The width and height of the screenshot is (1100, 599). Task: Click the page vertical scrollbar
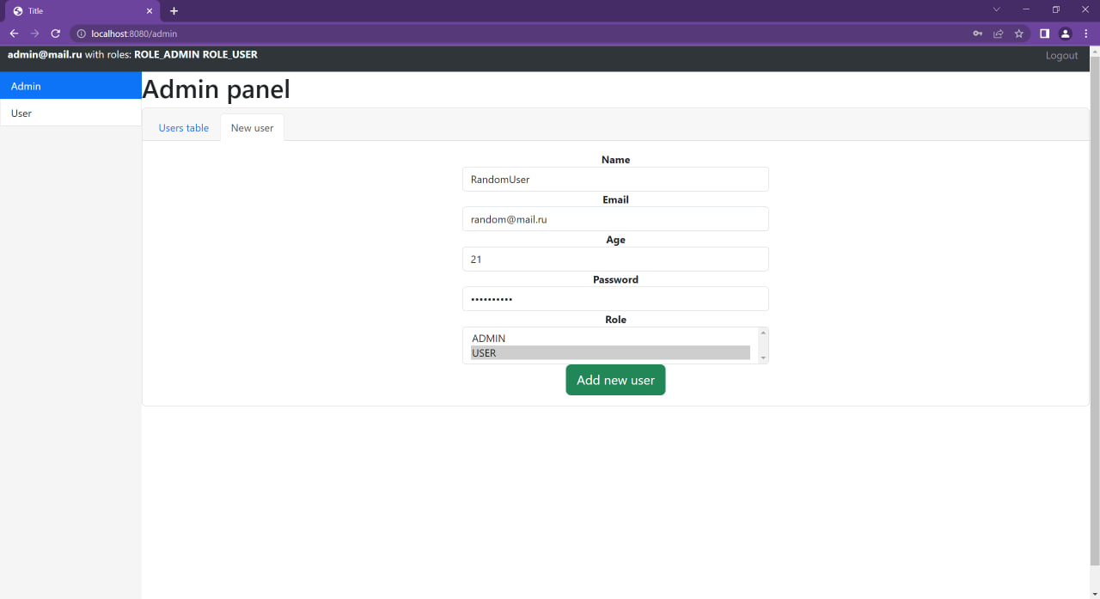1095,310
